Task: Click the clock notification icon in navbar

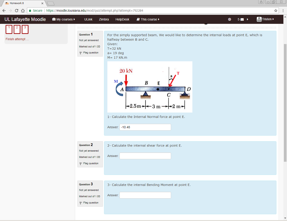Action: tap(230, 19)
